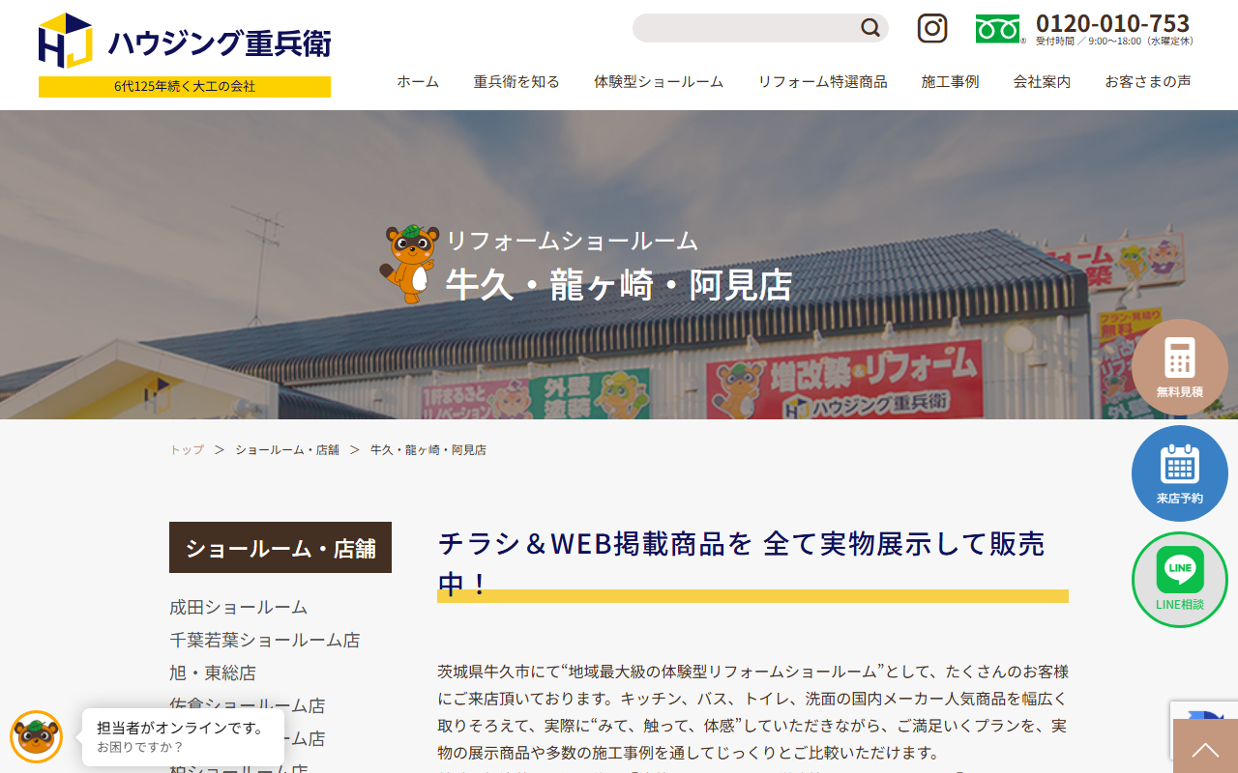The image size is (1238, 773).
Task: Click the green free-dial phone icon
Action: [997, 29]
